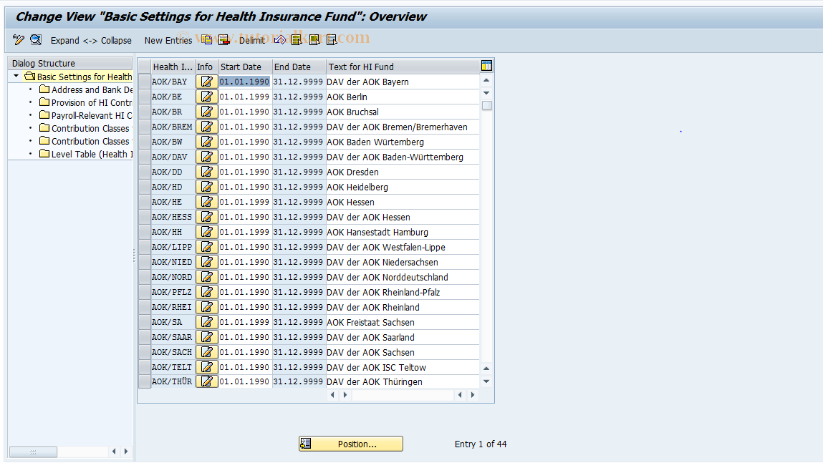Click the magnifier icon beside the pencil
This screenshot has width=823, height=463.
(36, 40)
